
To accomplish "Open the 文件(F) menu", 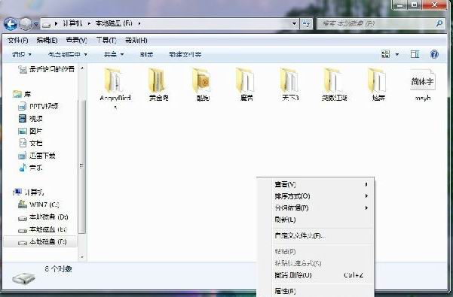I will 18,41.
